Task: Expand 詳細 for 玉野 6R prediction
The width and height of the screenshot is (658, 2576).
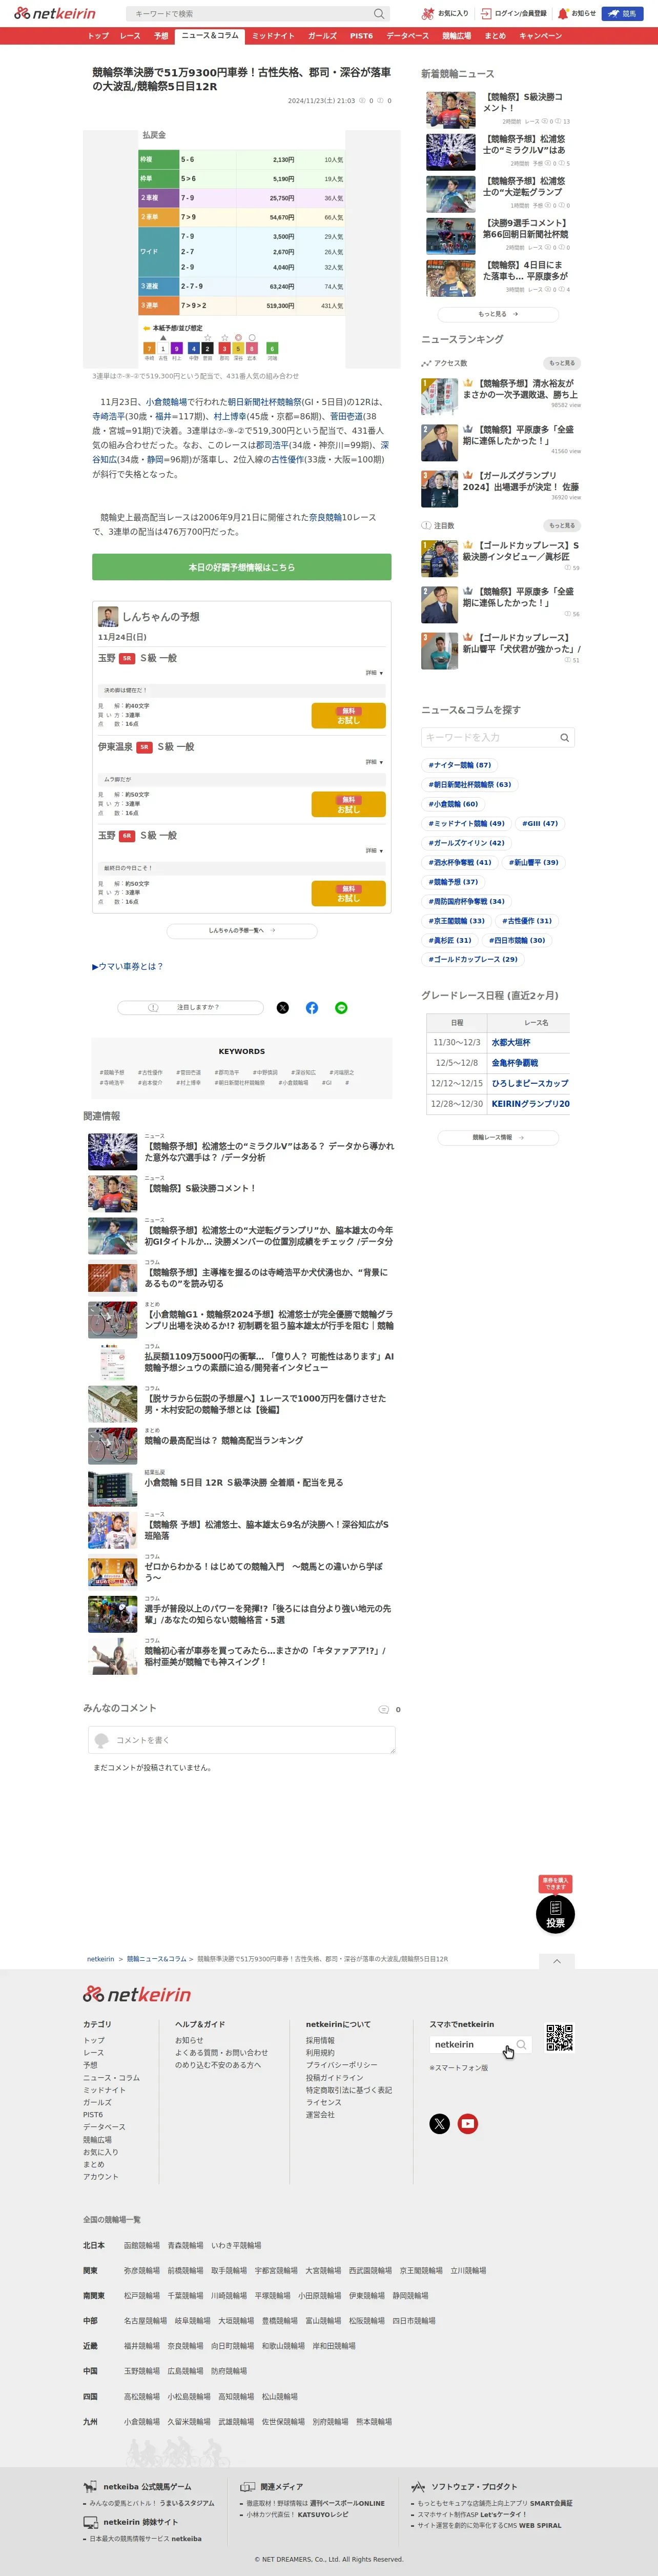Action: (x=374, y=850)
